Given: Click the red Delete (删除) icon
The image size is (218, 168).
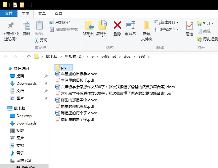Looking at the screenshot, I should point(117,25).
